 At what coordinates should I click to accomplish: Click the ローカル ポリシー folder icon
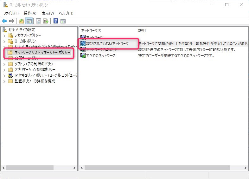[10, 41]
